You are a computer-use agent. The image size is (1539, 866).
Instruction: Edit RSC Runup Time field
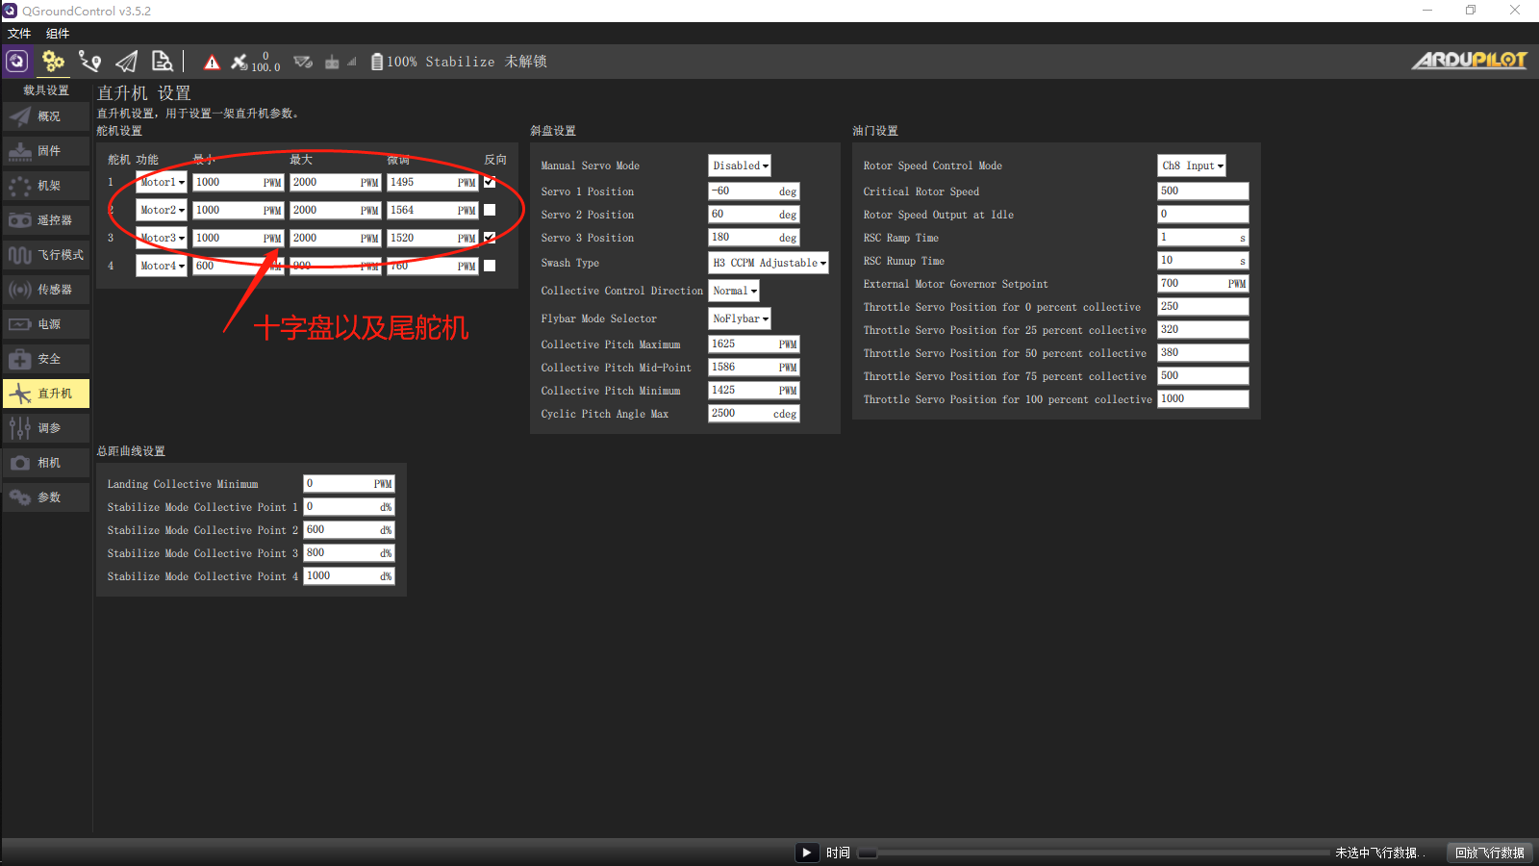(x=1203, y=261)
